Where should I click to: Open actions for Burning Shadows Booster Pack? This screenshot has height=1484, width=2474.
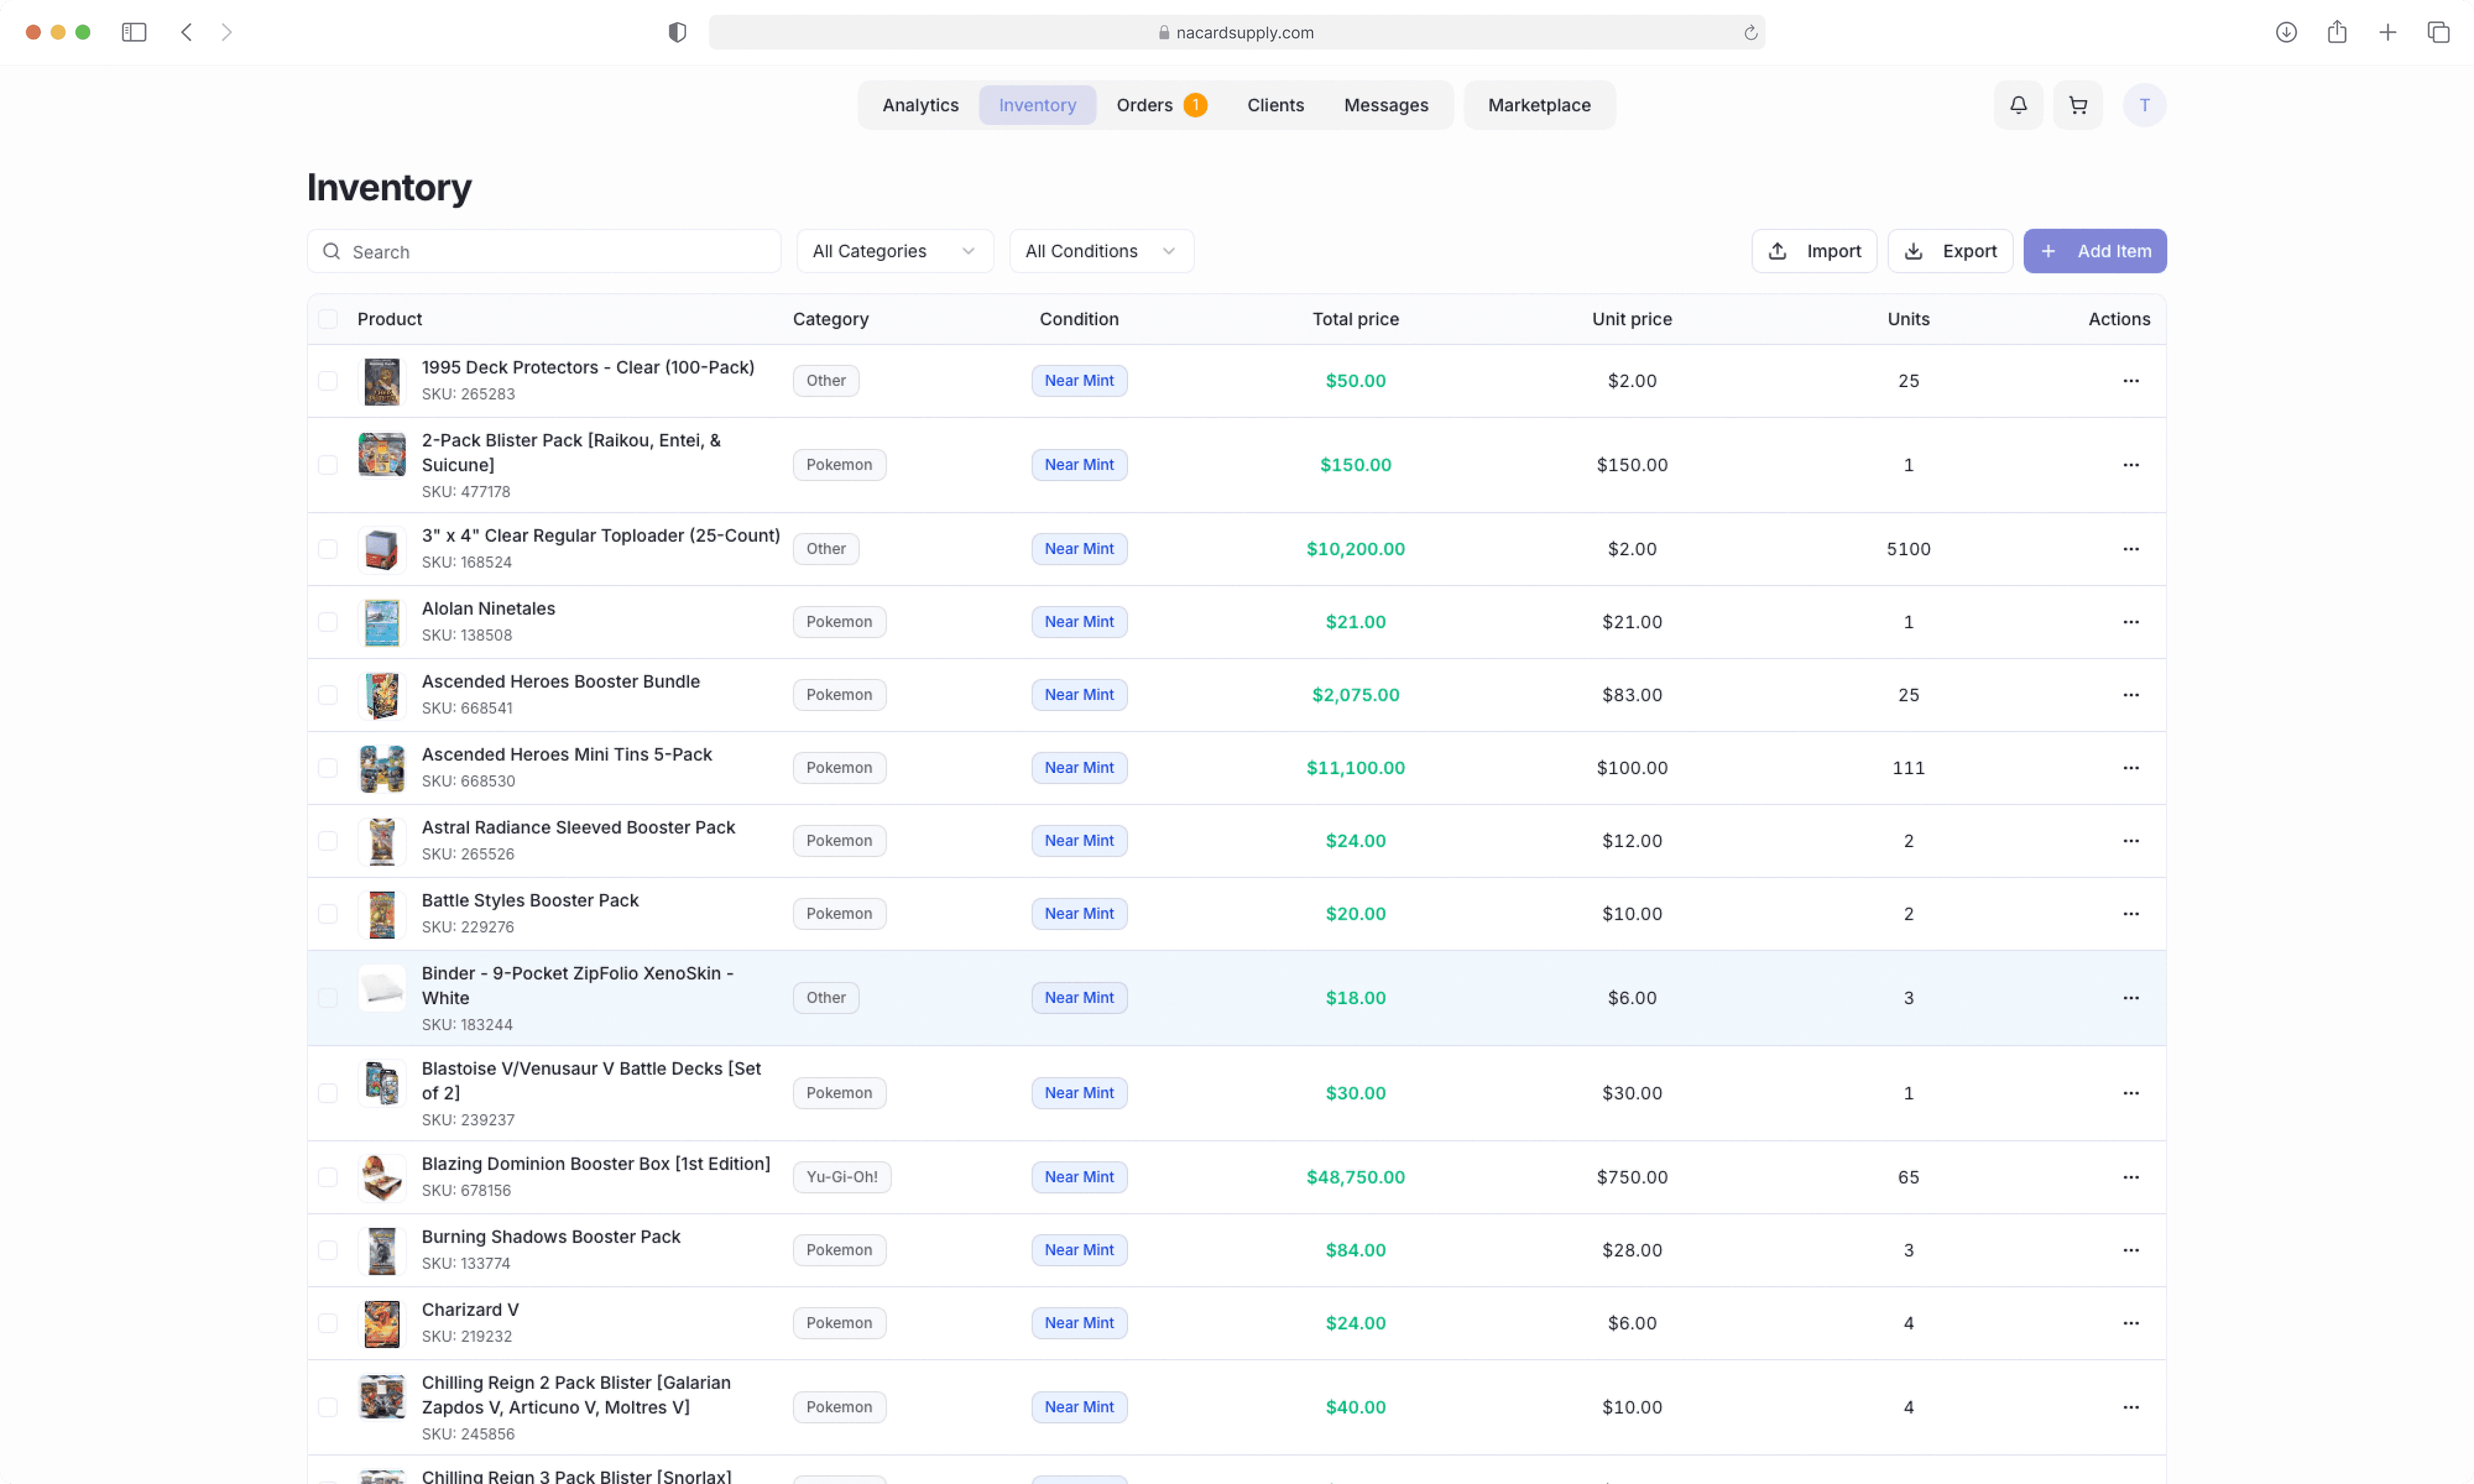click(2131, 1250)
